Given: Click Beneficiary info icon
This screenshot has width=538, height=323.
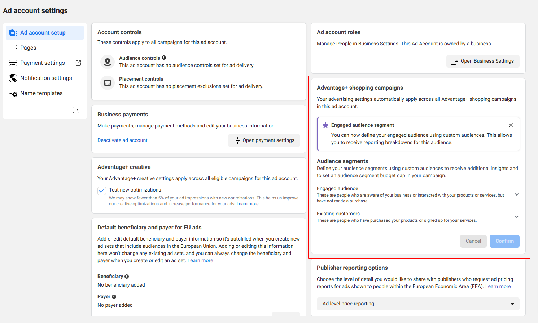Looking at the screenshot, I should click(x=127, y=277).
